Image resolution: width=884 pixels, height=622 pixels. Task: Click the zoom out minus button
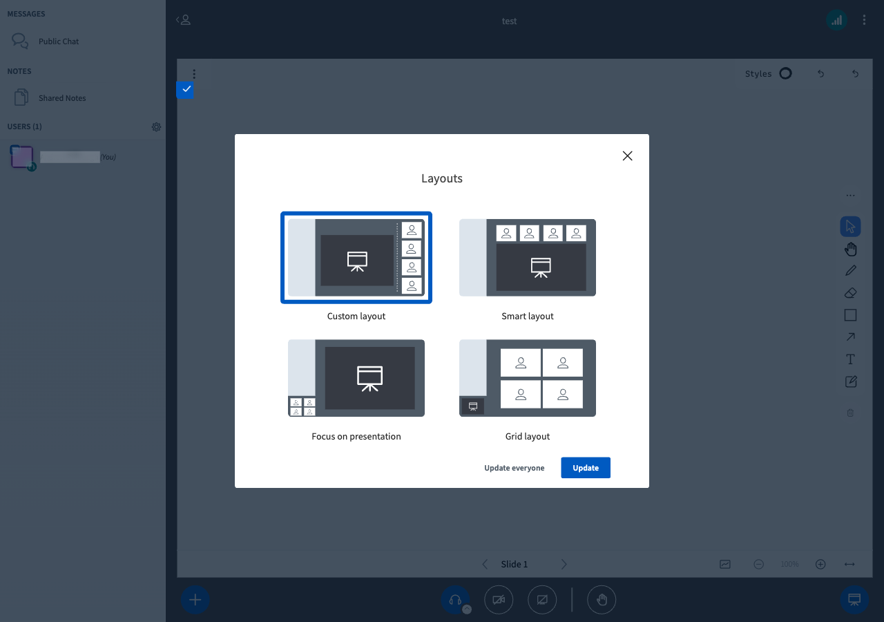coord(758,564)
